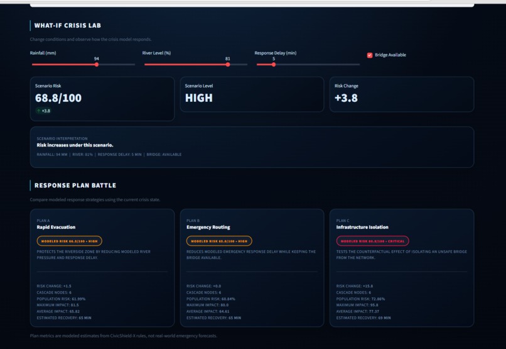The width and height of the screenshot is (506, 349).
Task: Click the Plan A modeled risk HIGH badge
Action: pos(70,241)
